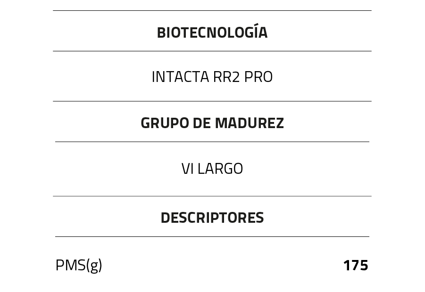
Task: Select the 175 PMS value
Action: 356,266
